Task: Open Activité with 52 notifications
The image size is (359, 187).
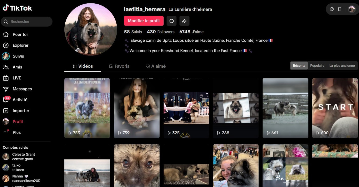Action: [x=6, y=100]
